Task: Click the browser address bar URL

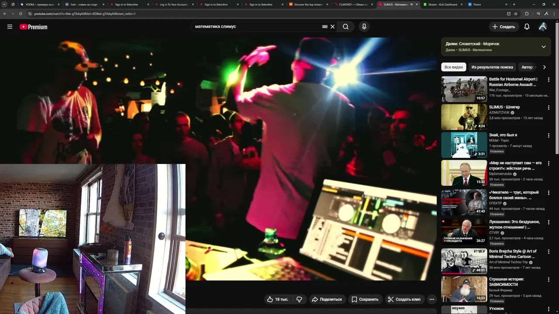Action: tap(85, 14)
